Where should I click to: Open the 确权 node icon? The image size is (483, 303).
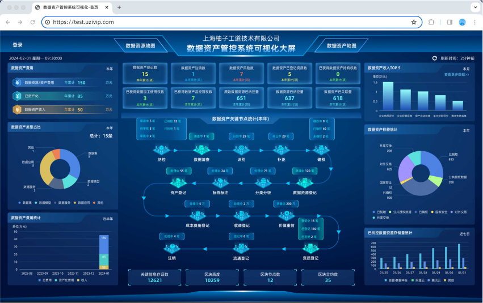point(321,151)
